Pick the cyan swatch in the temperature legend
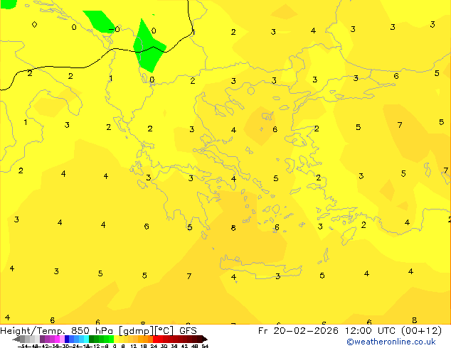Viewport: 451px width, 348px height. (86, 339)
